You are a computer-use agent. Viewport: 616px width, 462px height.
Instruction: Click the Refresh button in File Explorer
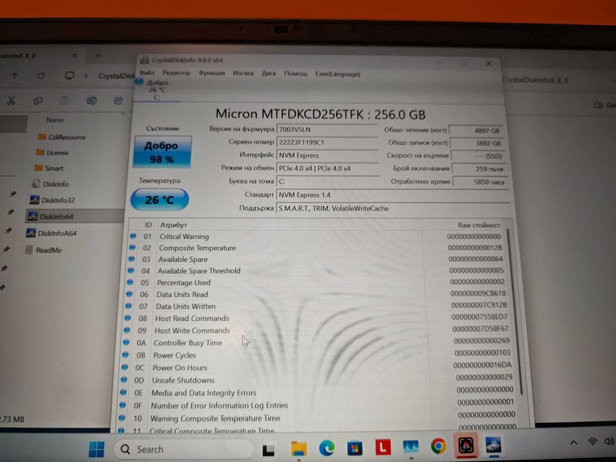click(x=41, y=75)
